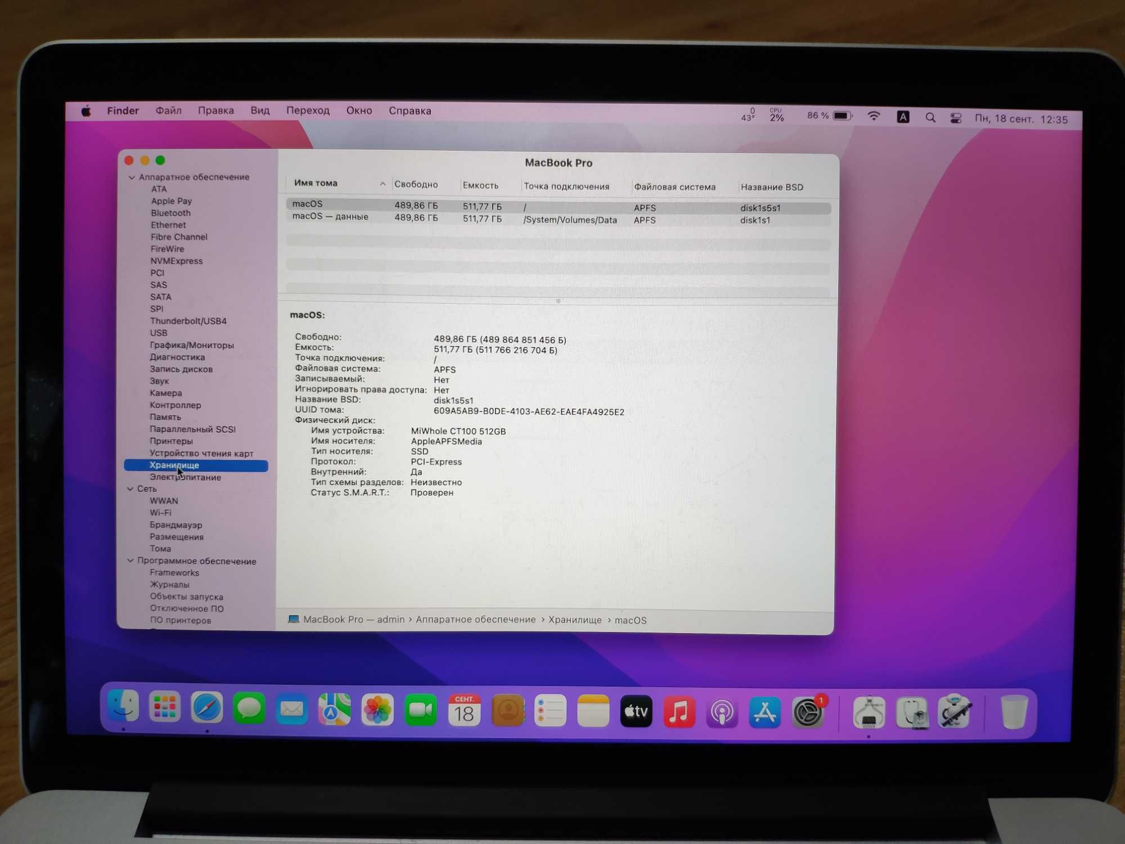Open Calendar showing date 18
1125x844 pixels.
click(x=464, y=711)
